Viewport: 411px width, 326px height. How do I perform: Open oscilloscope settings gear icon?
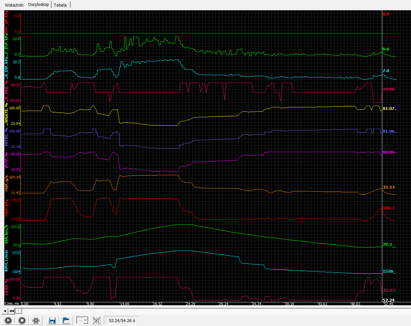pyautogui.click(x=36, y=320)
